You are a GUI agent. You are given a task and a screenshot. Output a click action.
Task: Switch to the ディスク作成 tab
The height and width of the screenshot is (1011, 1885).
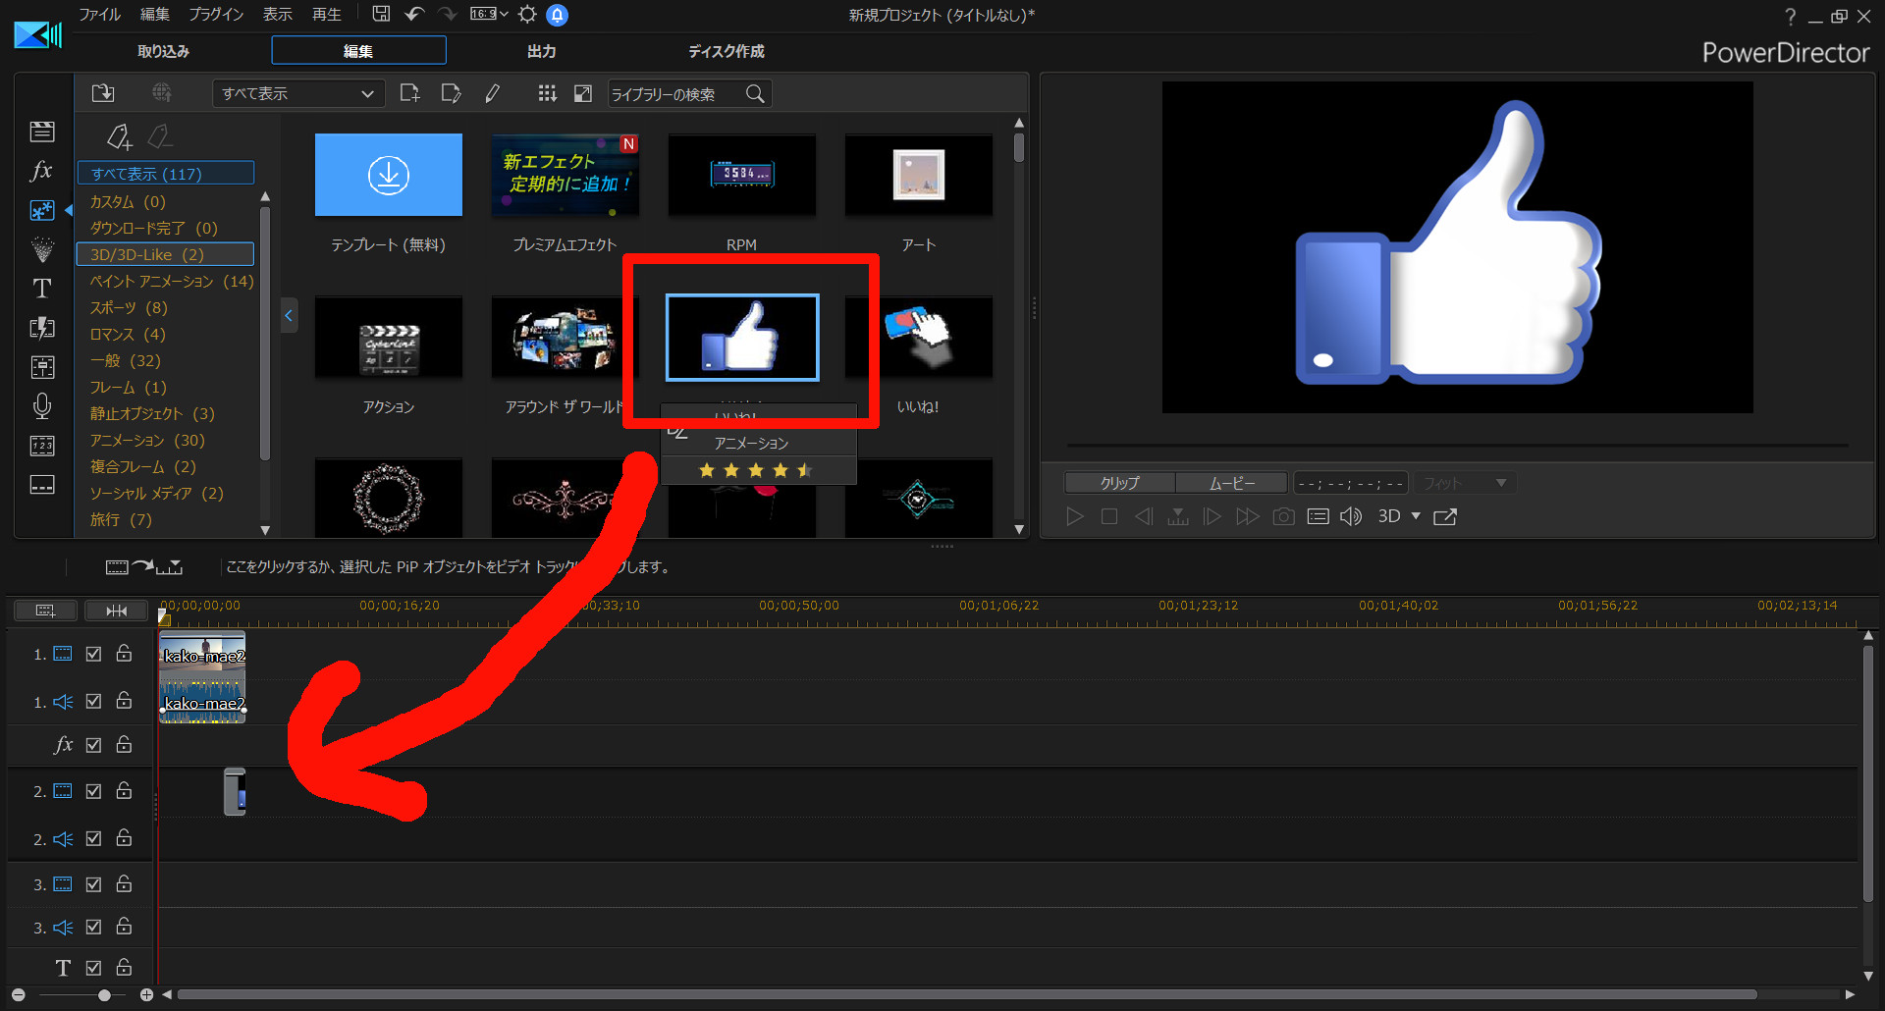click(x=726, y=51)
